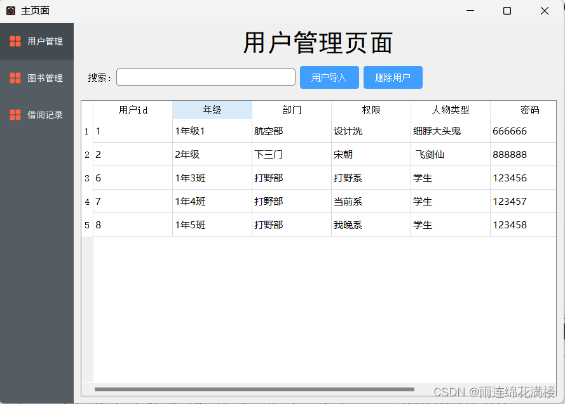
Task: Click the orange icon beside 图书管理
Action: tap(15, 78)
